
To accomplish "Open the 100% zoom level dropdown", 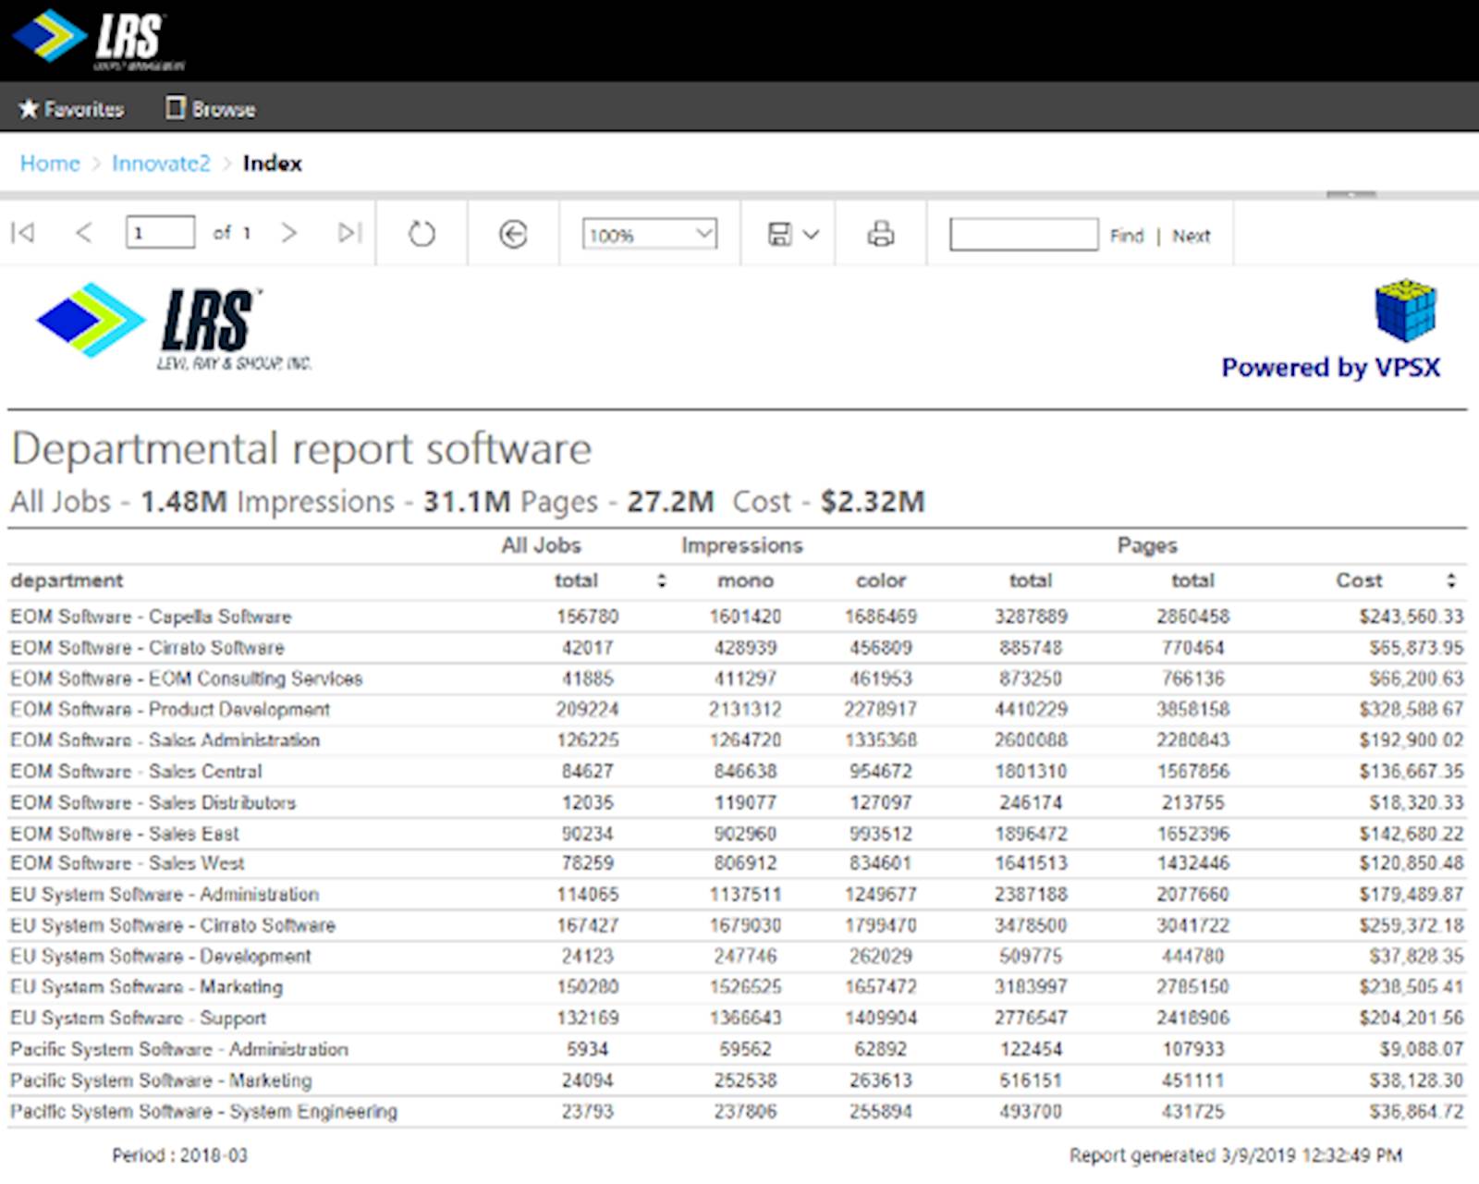I will pyautogui.click(x=649, y=234).
